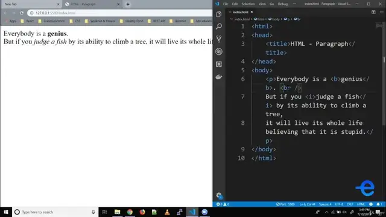The height and width of the screenshot is (217, 386).
Task: Open the Manage gear in VS Code
Action: coord(219,196)
